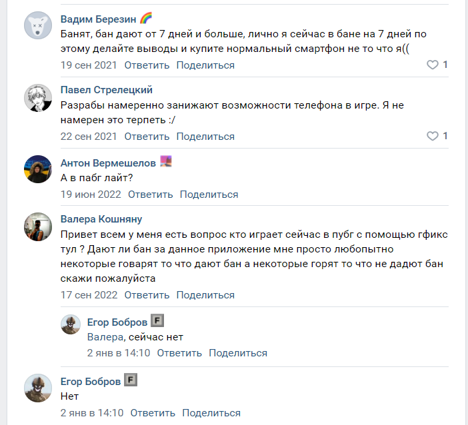Share the last Нет comment via Поделиться

(211, 413)
